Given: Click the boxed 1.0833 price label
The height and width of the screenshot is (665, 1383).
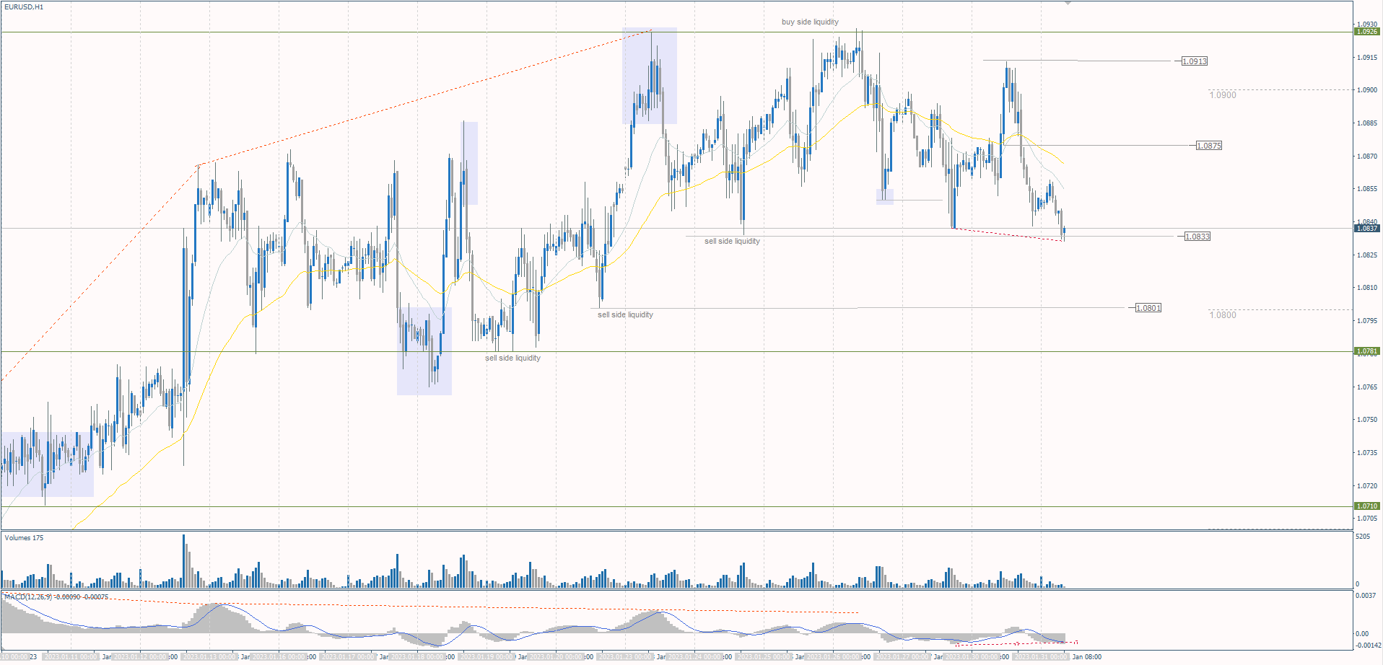Looking at the screenshot, I should tap(1197, 237).
